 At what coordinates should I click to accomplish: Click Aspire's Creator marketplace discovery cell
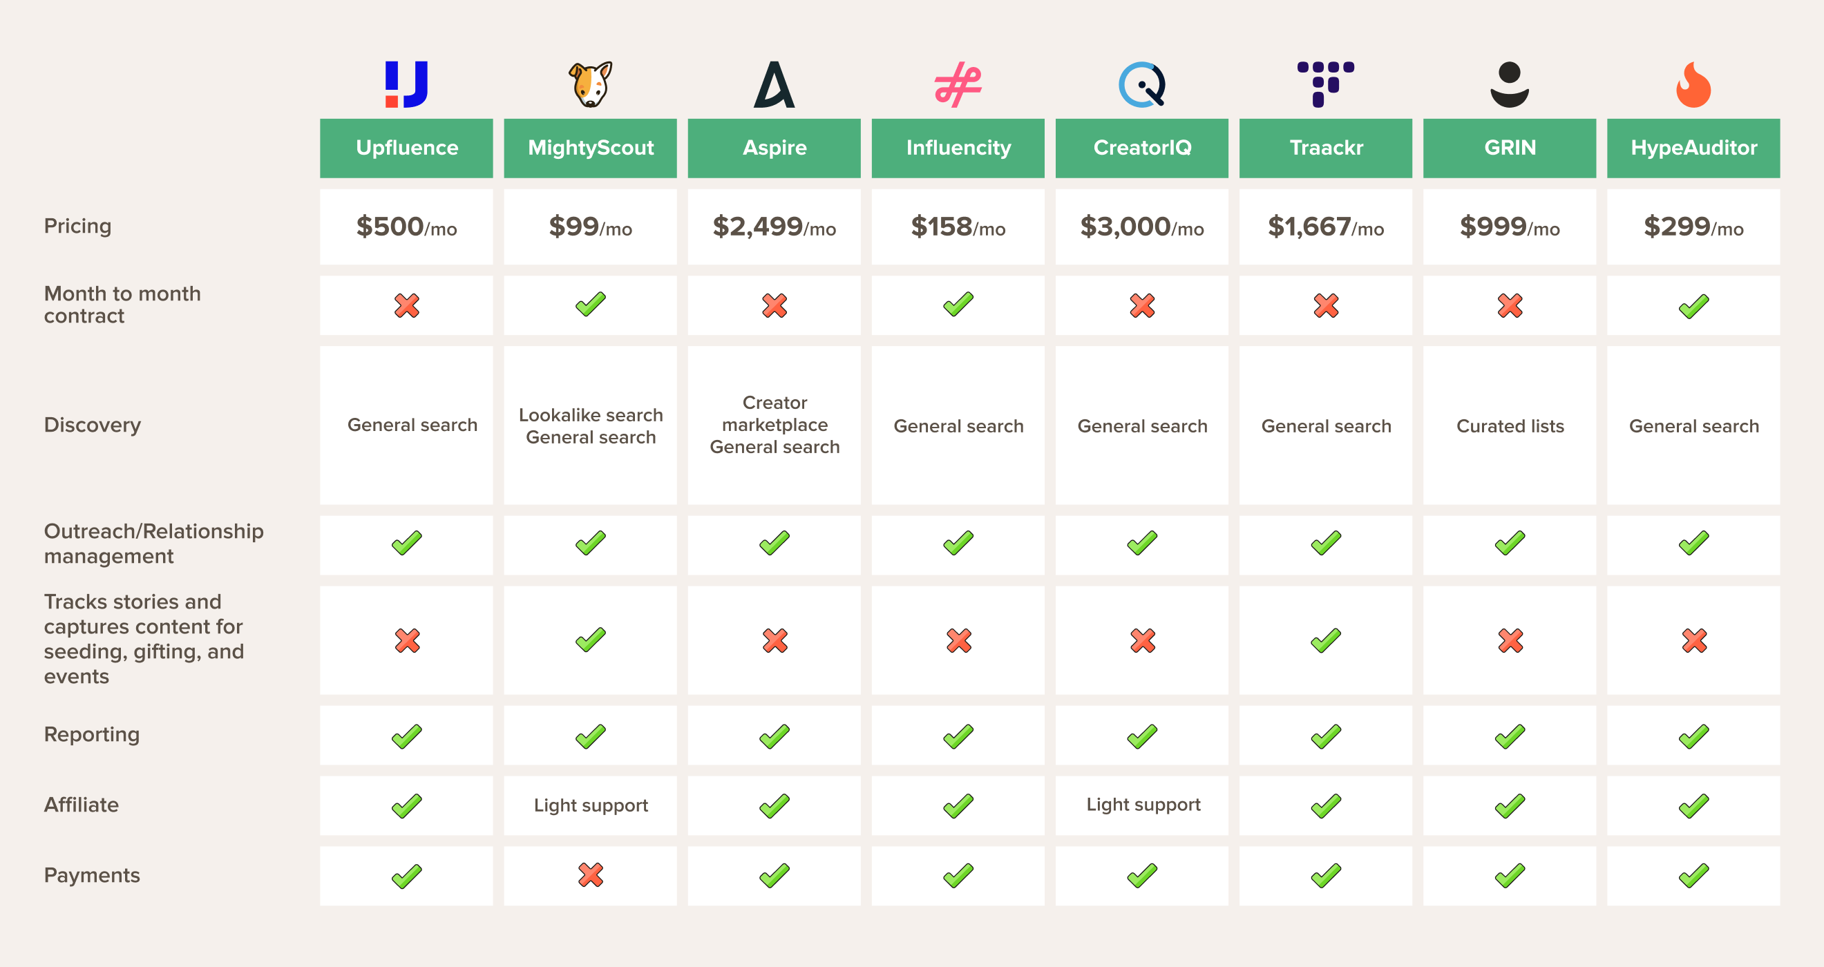[x=774, y=425]
